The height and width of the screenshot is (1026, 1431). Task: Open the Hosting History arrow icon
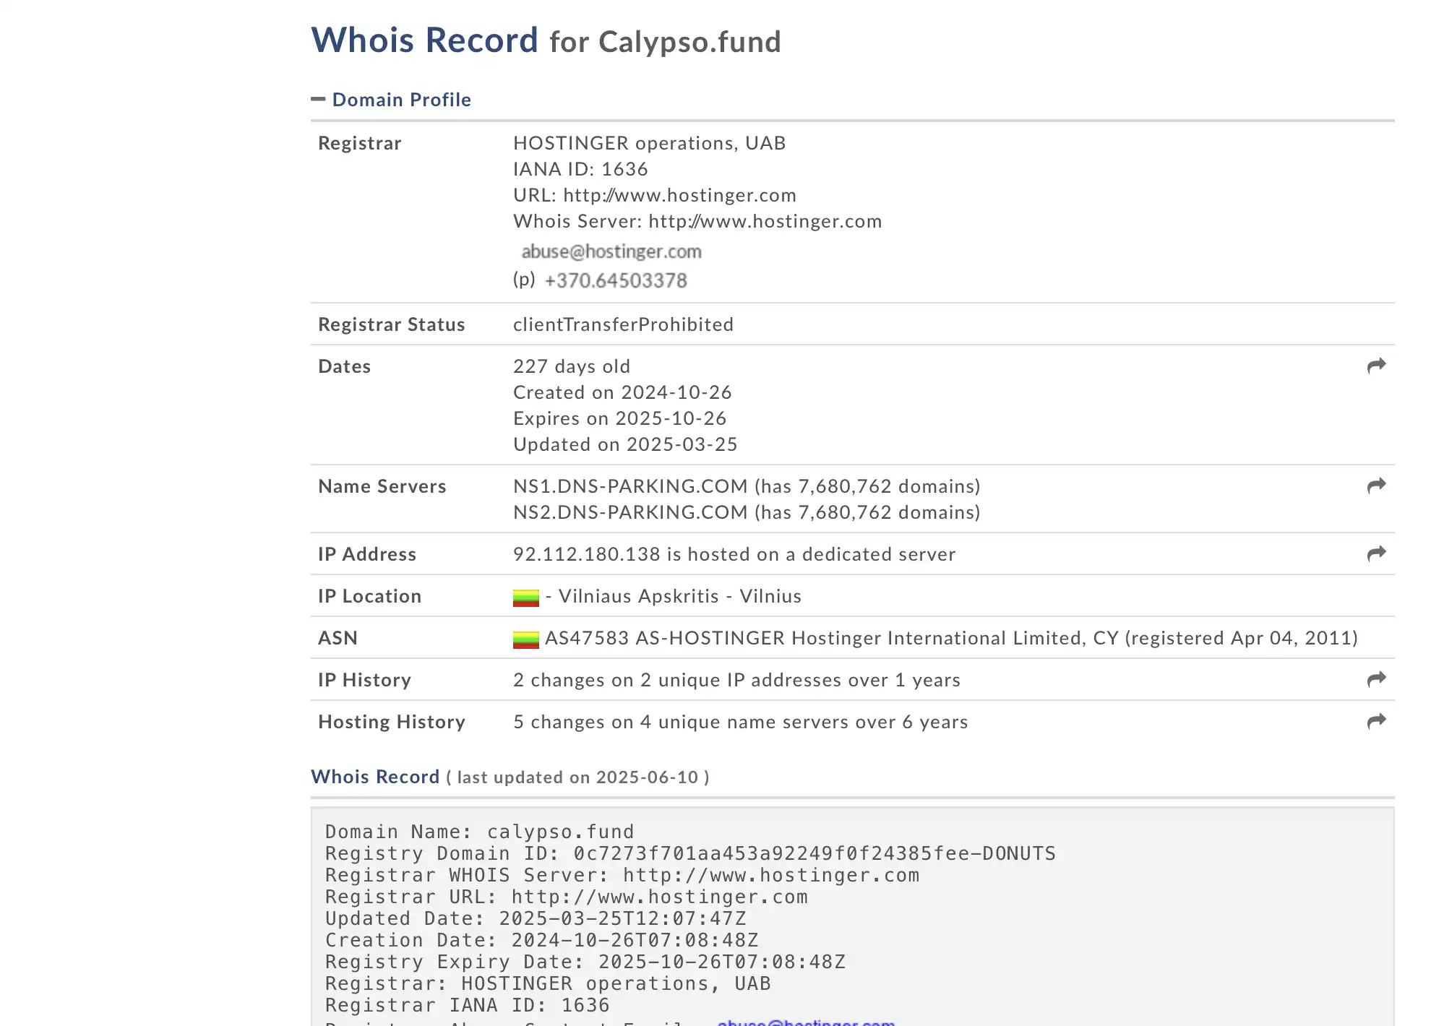(1376, 721)
